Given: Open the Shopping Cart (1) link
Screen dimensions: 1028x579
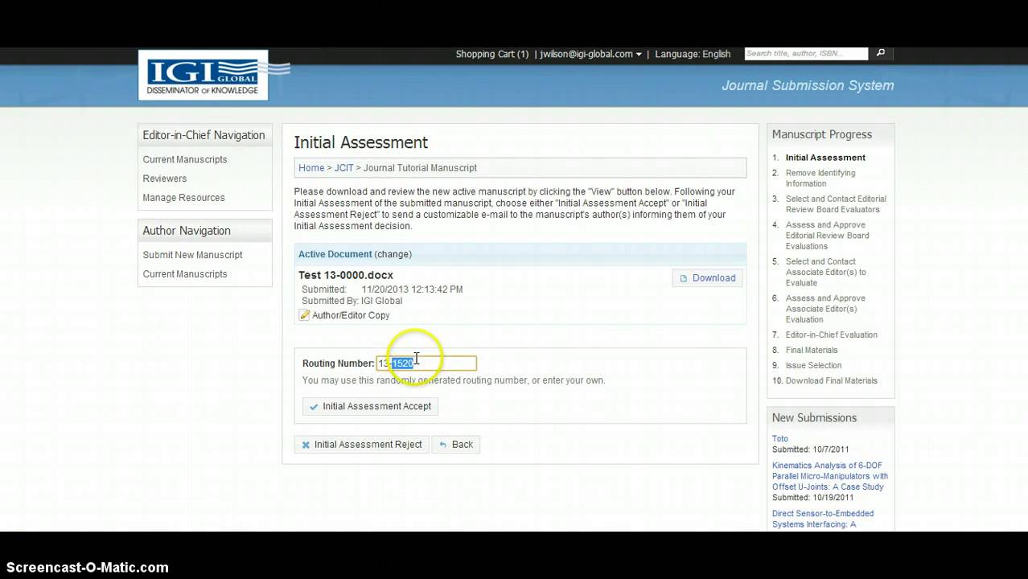Looking at the screenshot, I should point(491,54).
